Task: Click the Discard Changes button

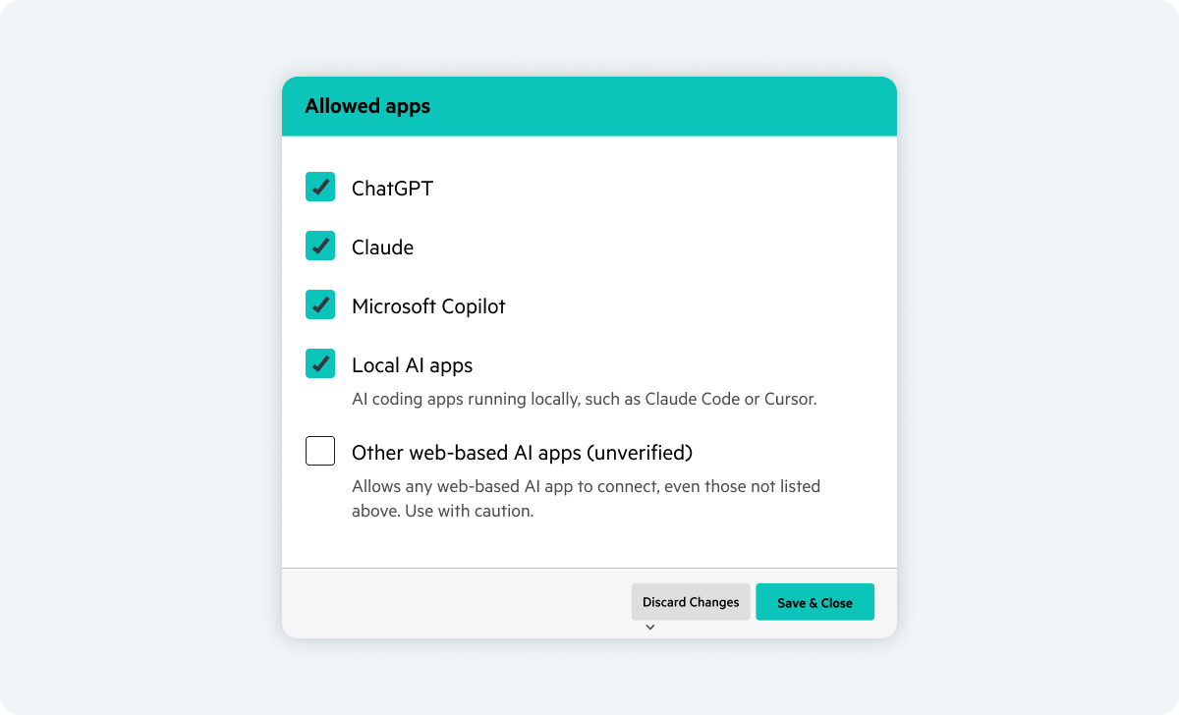Action: (691, 602)
